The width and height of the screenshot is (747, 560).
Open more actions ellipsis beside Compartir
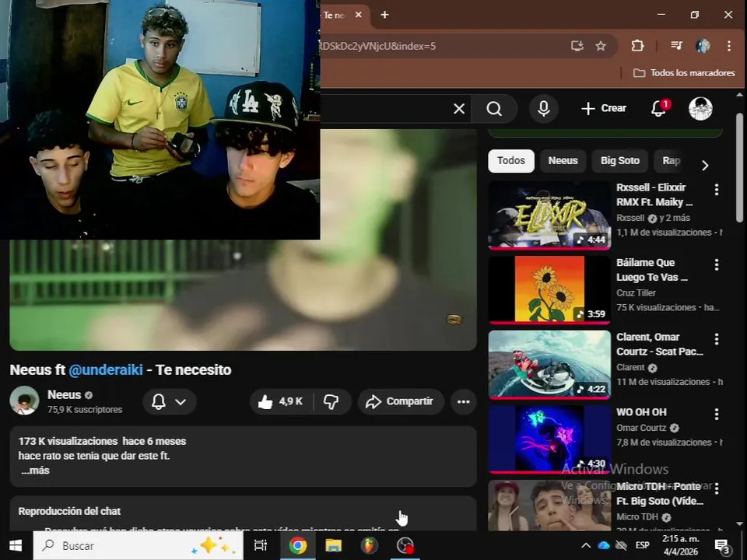click(x=464, y=402)
